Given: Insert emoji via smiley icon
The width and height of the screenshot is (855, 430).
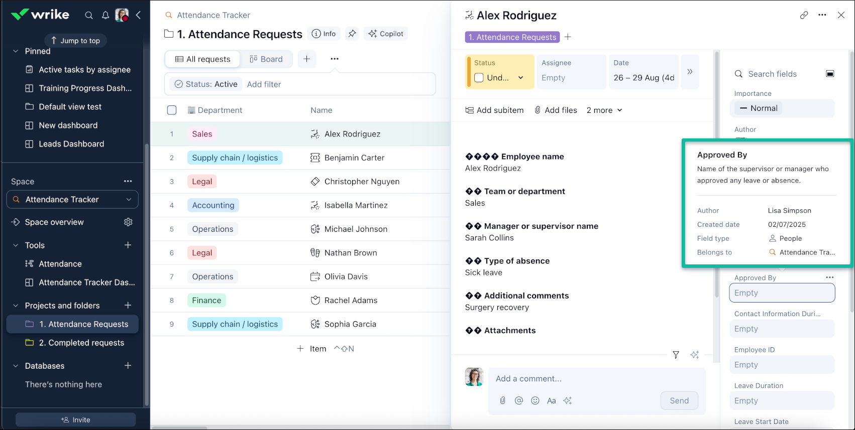Looking at the screenshot, I should [535, 400].
